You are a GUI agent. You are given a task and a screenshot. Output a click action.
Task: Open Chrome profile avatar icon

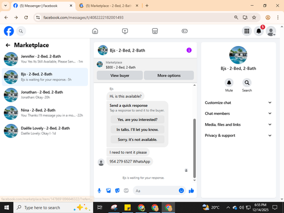tap(268, 18)
